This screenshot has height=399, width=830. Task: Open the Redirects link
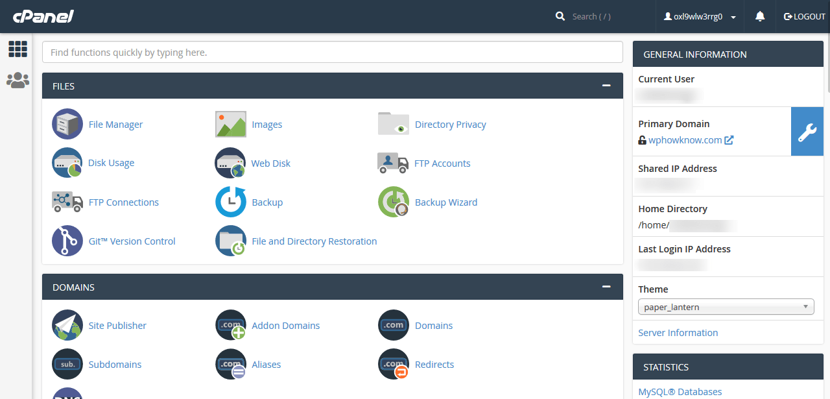pyautogui.click(x=434, y=365)
